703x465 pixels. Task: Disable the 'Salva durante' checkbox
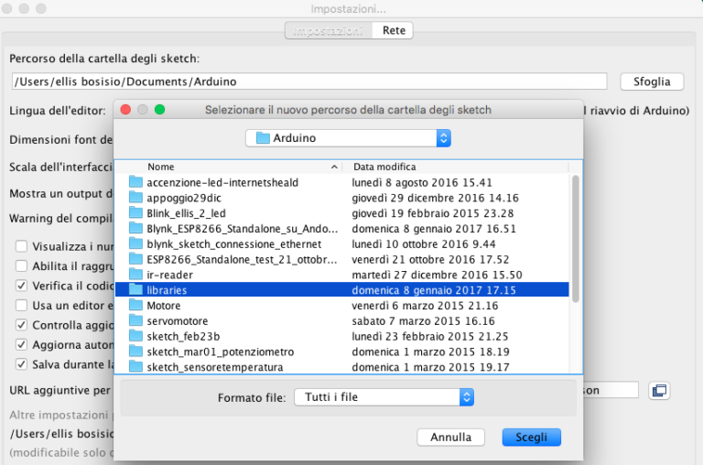21,364
